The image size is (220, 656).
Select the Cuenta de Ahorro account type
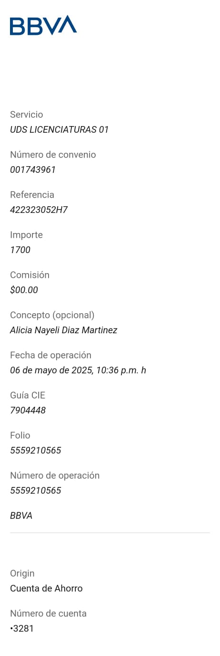coord(46,588)
